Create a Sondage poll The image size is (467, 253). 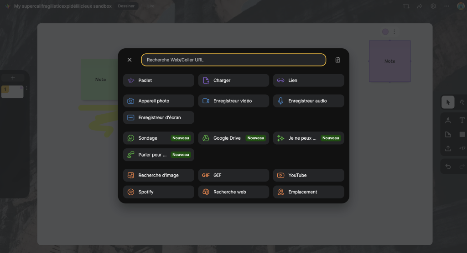pyautogui.click(x=158, y=138)
